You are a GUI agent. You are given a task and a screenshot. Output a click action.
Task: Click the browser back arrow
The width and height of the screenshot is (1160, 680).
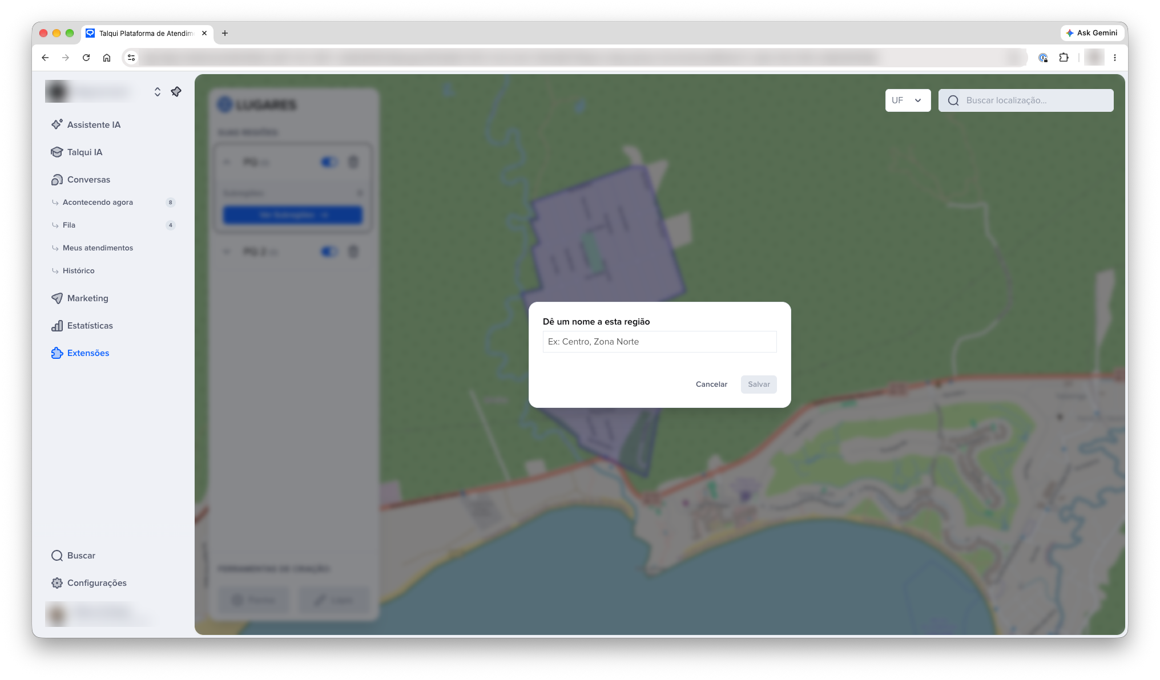point(45,58)
